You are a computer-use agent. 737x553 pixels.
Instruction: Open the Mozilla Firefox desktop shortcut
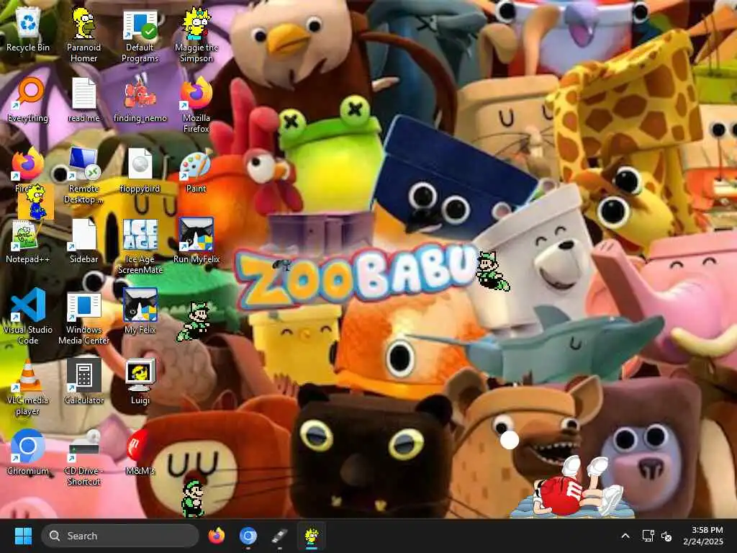(x=196, y=105)
